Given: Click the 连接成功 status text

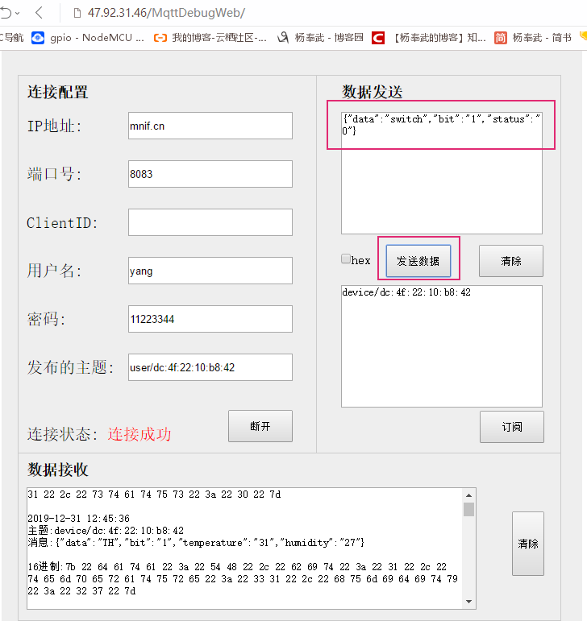Looking at the screenshot, I should [x=139, y=434].
